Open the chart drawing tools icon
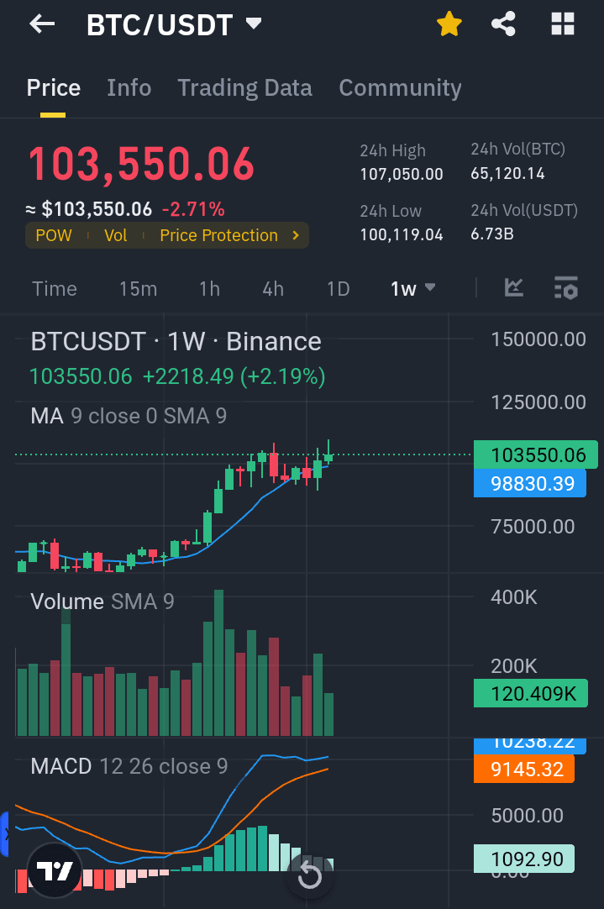604x909 pixels. click(514, 288)
